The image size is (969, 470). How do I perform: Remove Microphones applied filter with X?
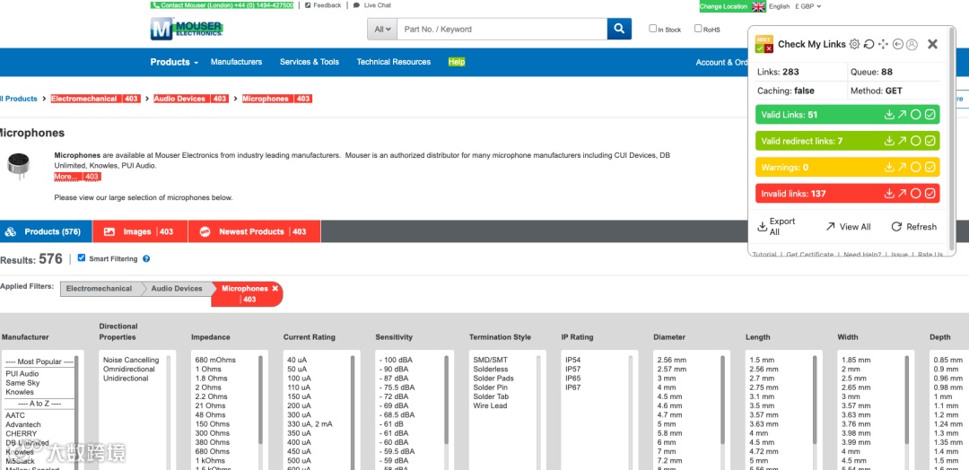pos(275,289)
